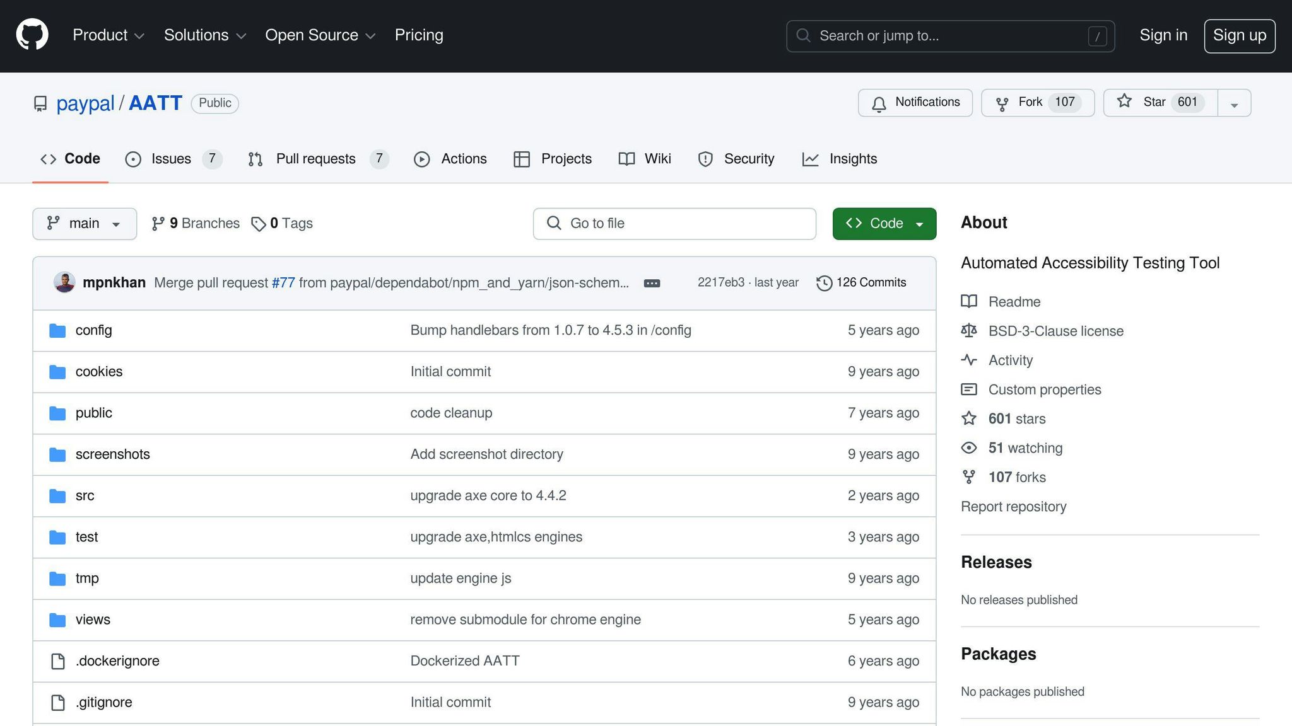Click the Sign up button
Screen dimensions: 1292x726
[1240, 36]
